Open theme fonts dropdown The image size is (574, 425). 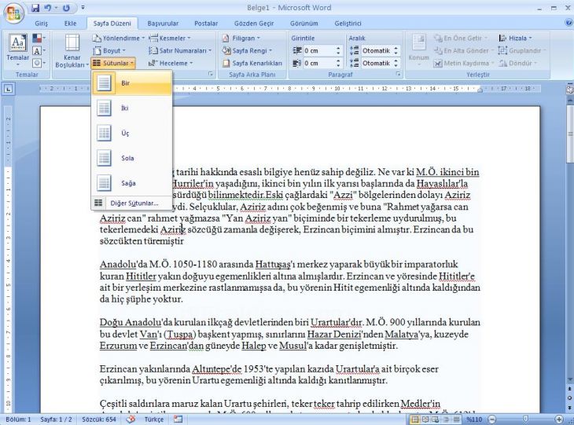(39, 50)
